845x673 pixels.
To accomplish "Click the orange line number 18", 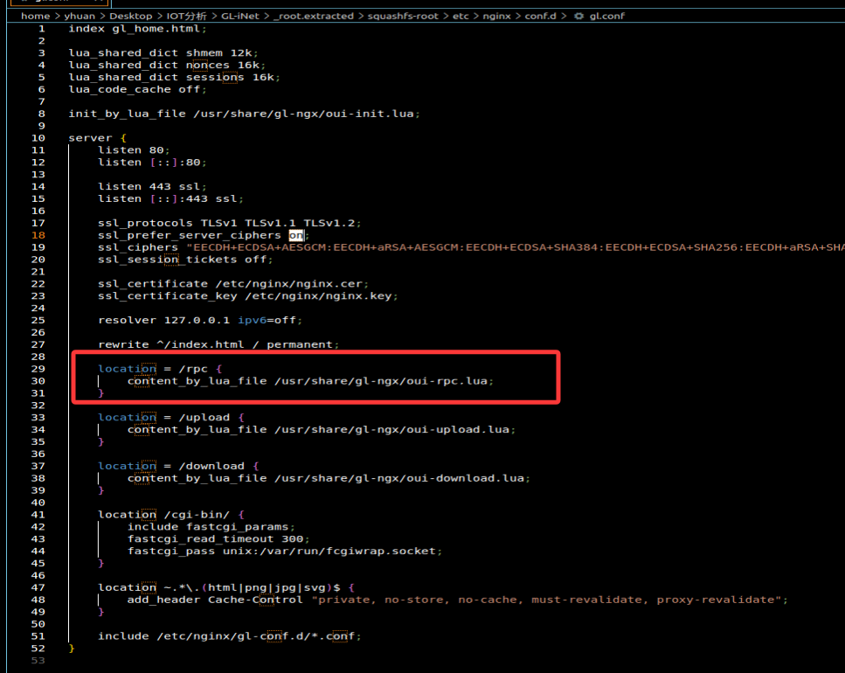I will 38,235.
